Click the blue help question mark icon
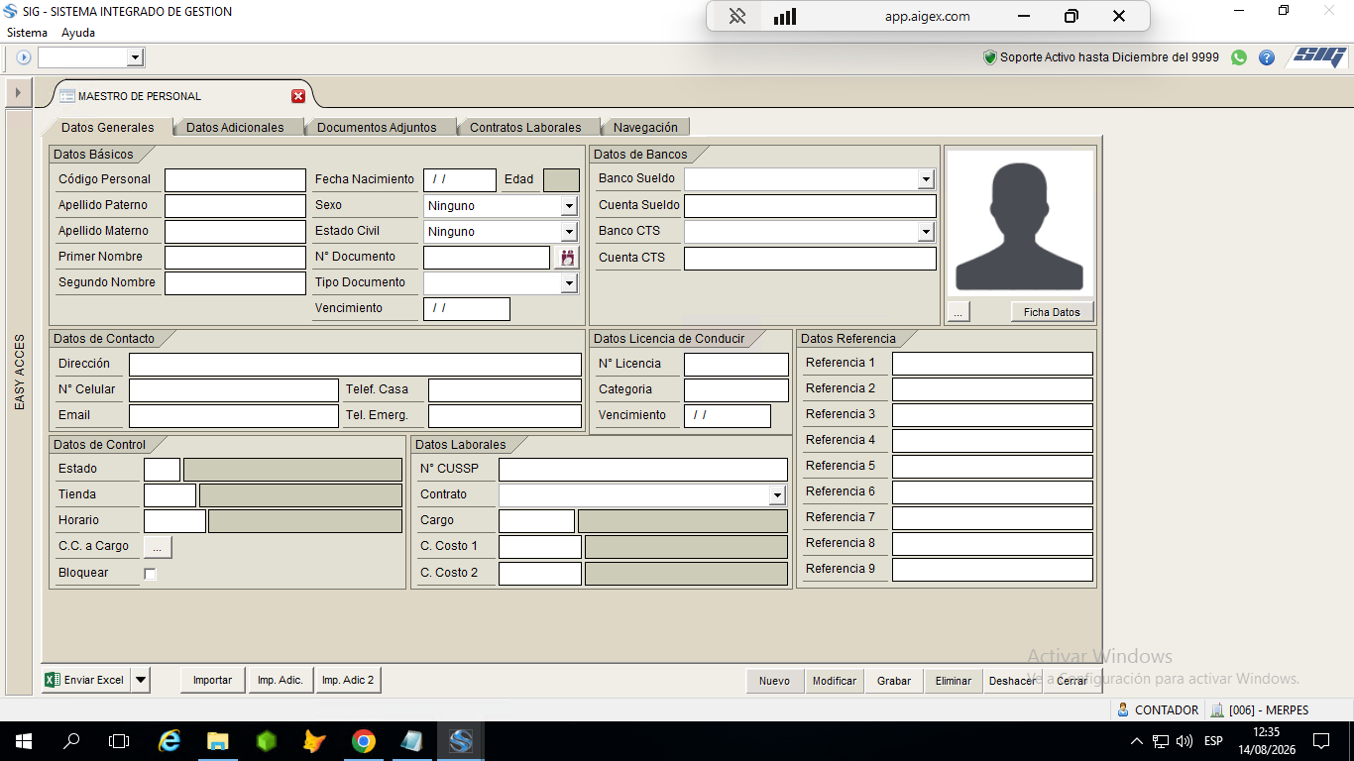 pos(1267,57)
